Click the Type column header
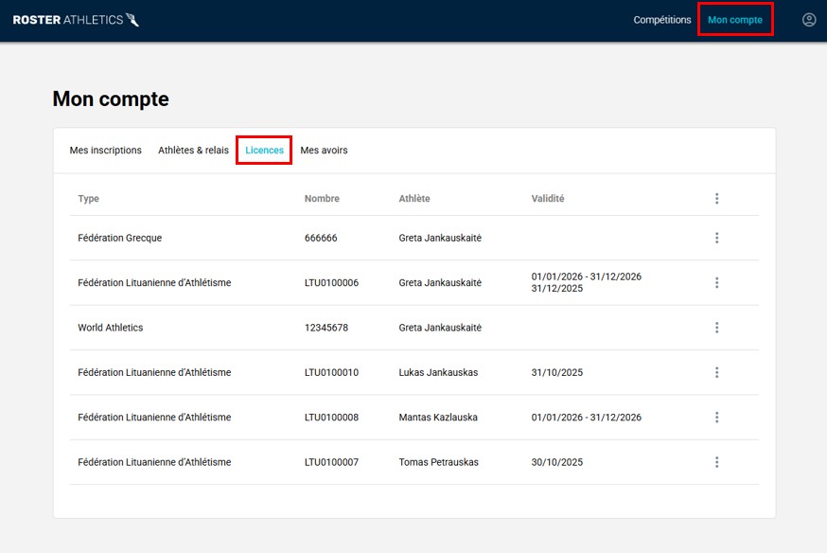Image resolution: width=827 pixels, height=553 pixels. (x=89, y=199)
